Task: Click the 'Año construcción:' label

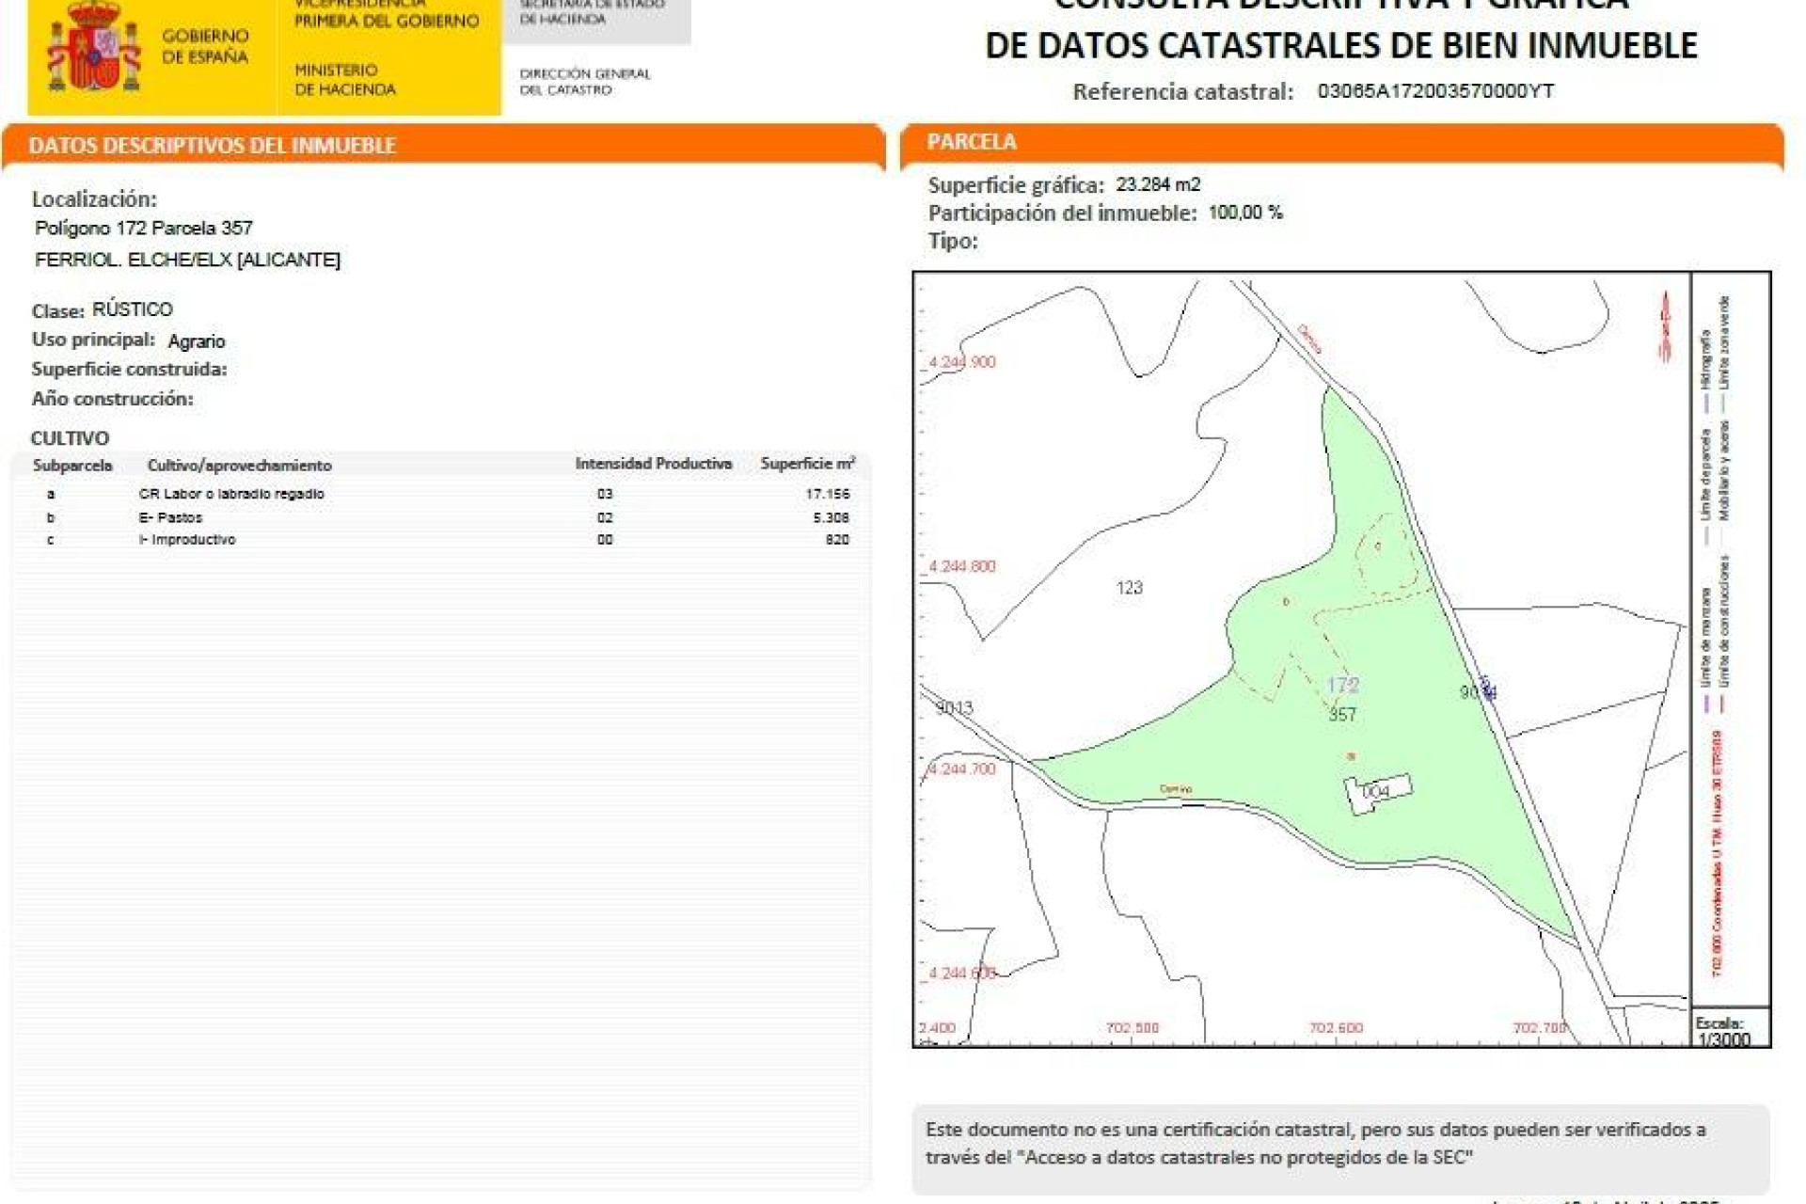Action: tap(112, 399)
